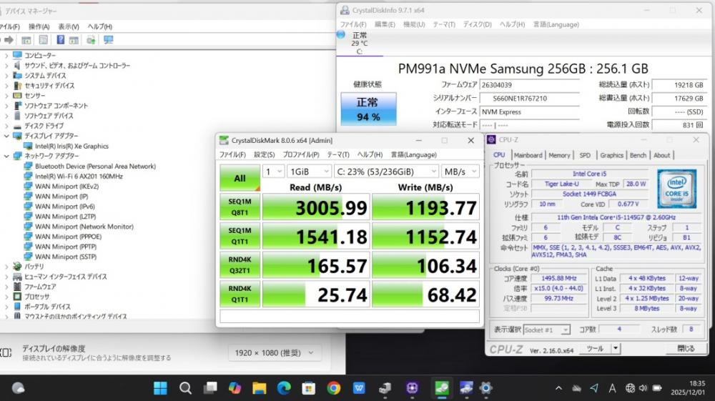This screenshot has width=715, height=401.
Task: Open the MB/s unit dropdown
Action: pyautogui.click(x=460, y=172)
